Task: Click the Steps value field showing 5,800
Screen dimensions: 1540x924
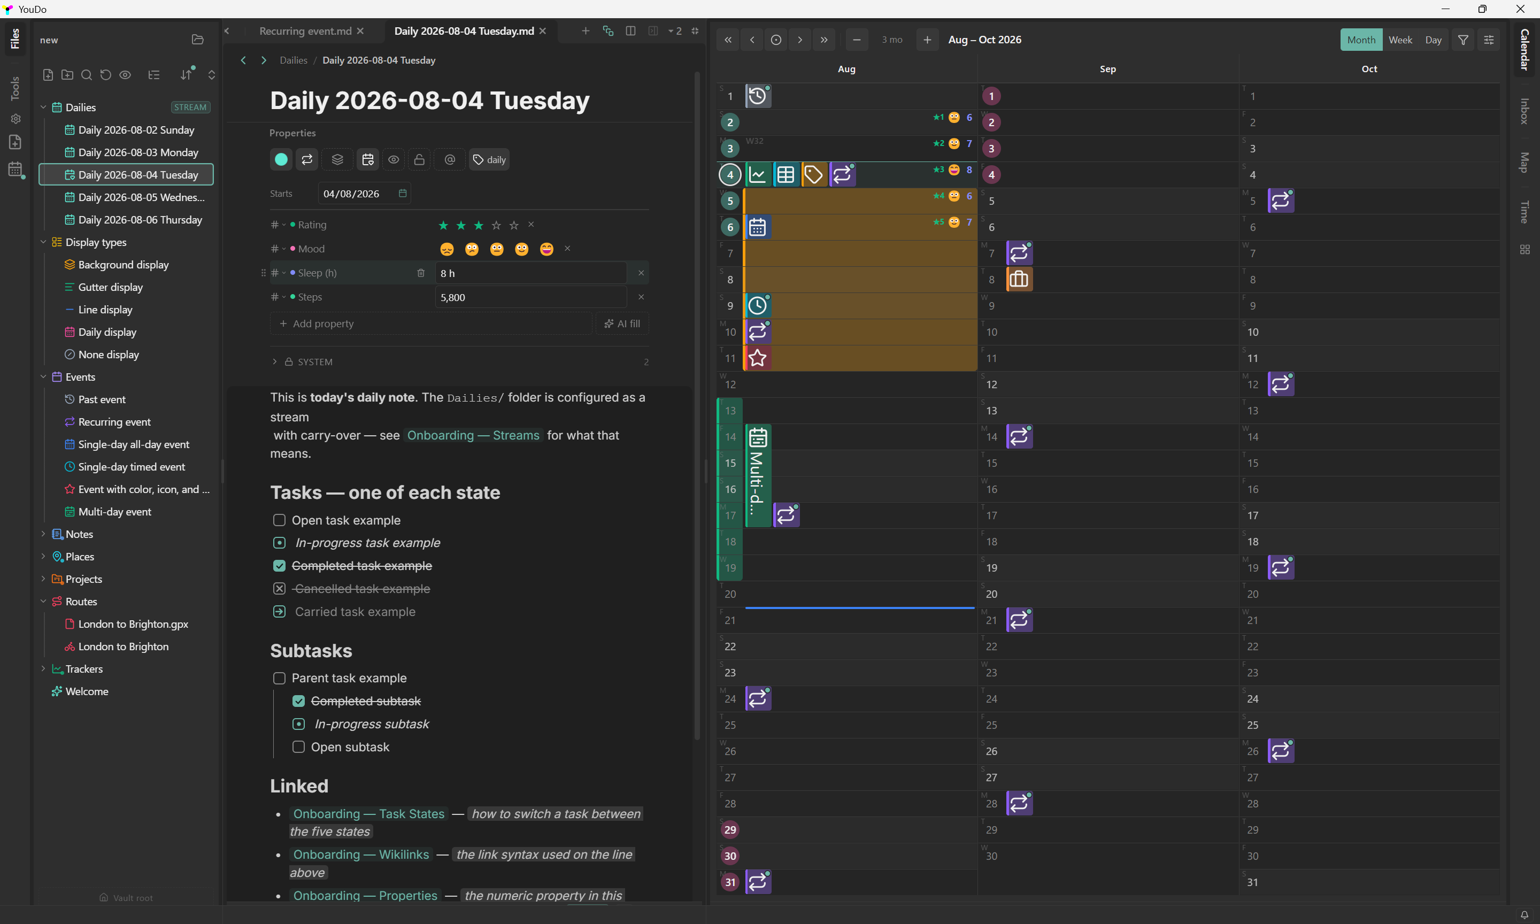Action: [x=530, y=297]
